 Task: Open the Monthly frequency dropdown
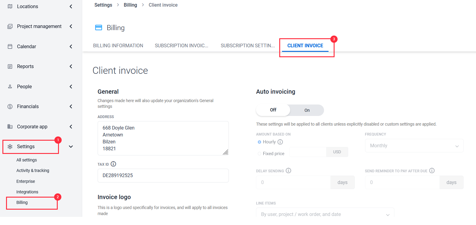[414, 146]
